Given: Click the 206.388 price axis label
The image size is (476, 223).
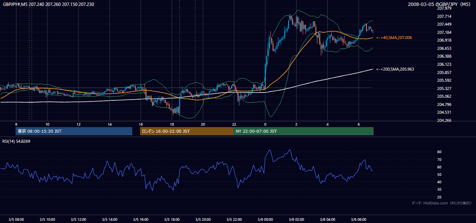Looking at the screenshot, I should tap(444, 56).
